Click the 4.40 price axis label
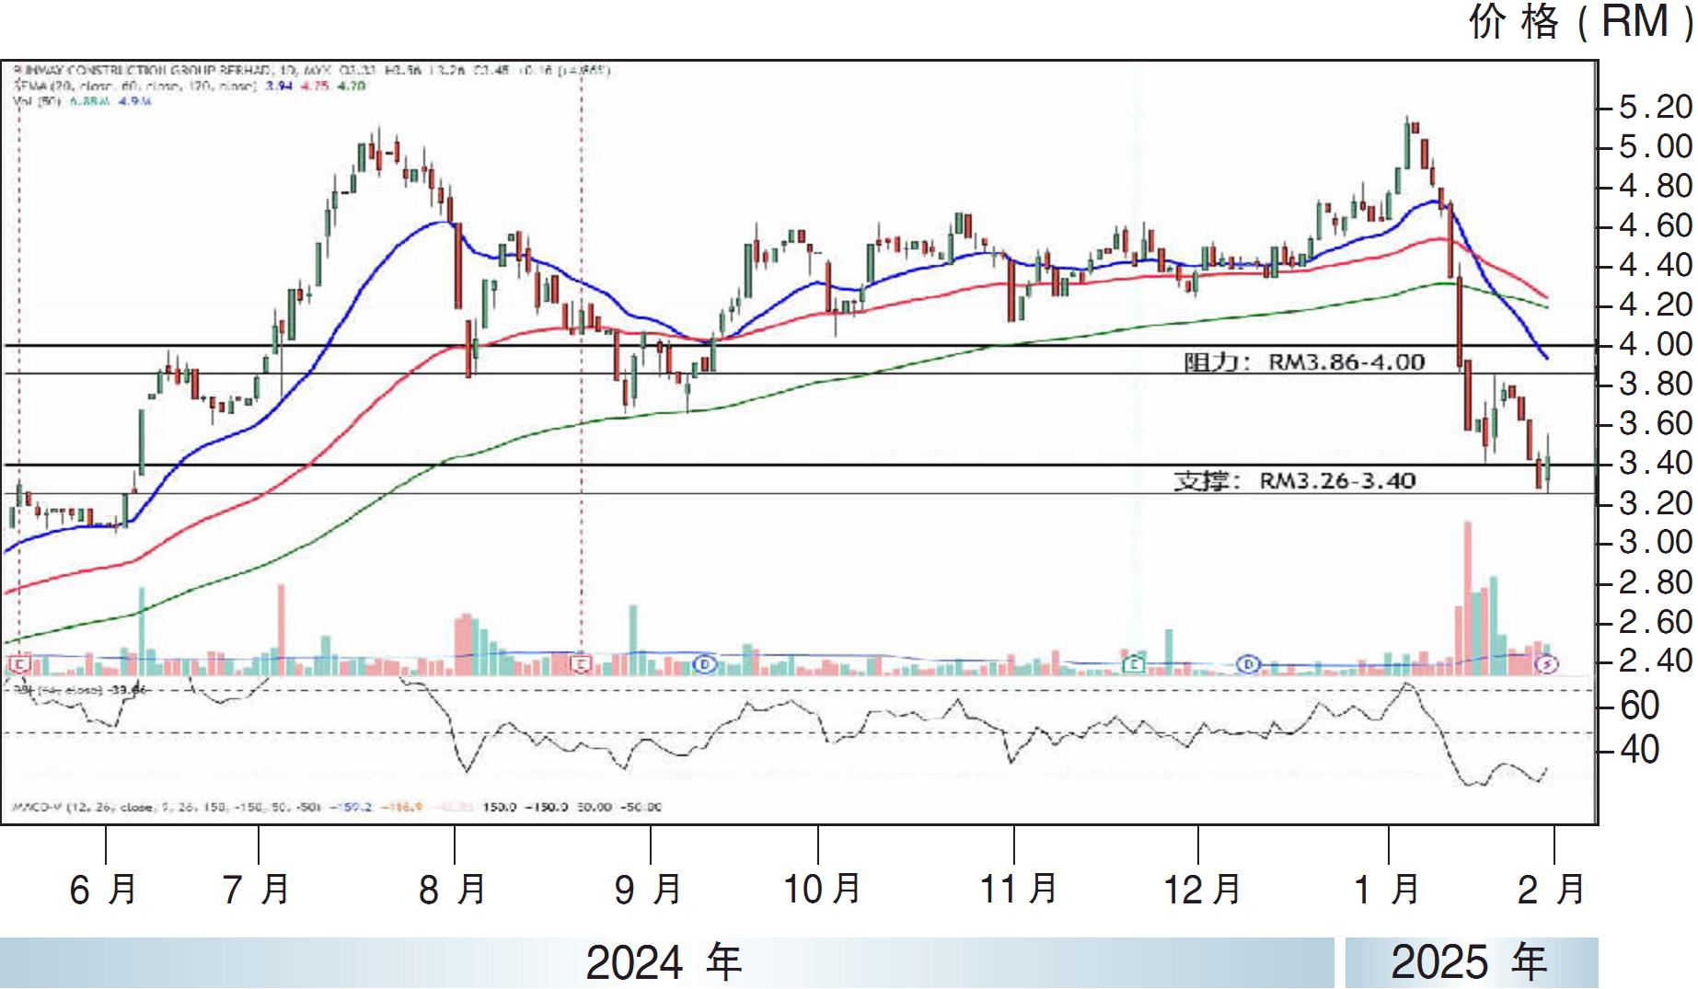This screenshot has width=1698, height=989. point(1656,265)
